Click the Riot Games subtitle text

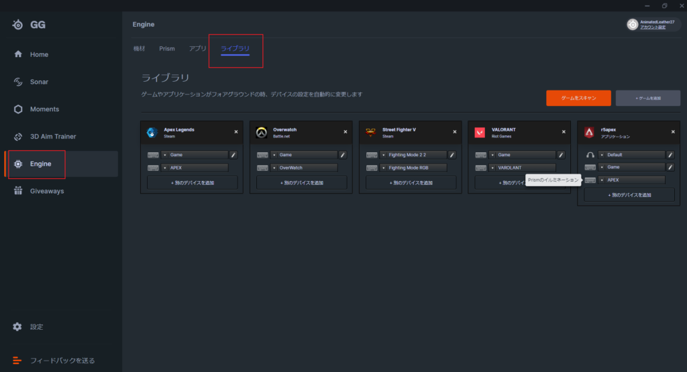[x=501, y=137]
